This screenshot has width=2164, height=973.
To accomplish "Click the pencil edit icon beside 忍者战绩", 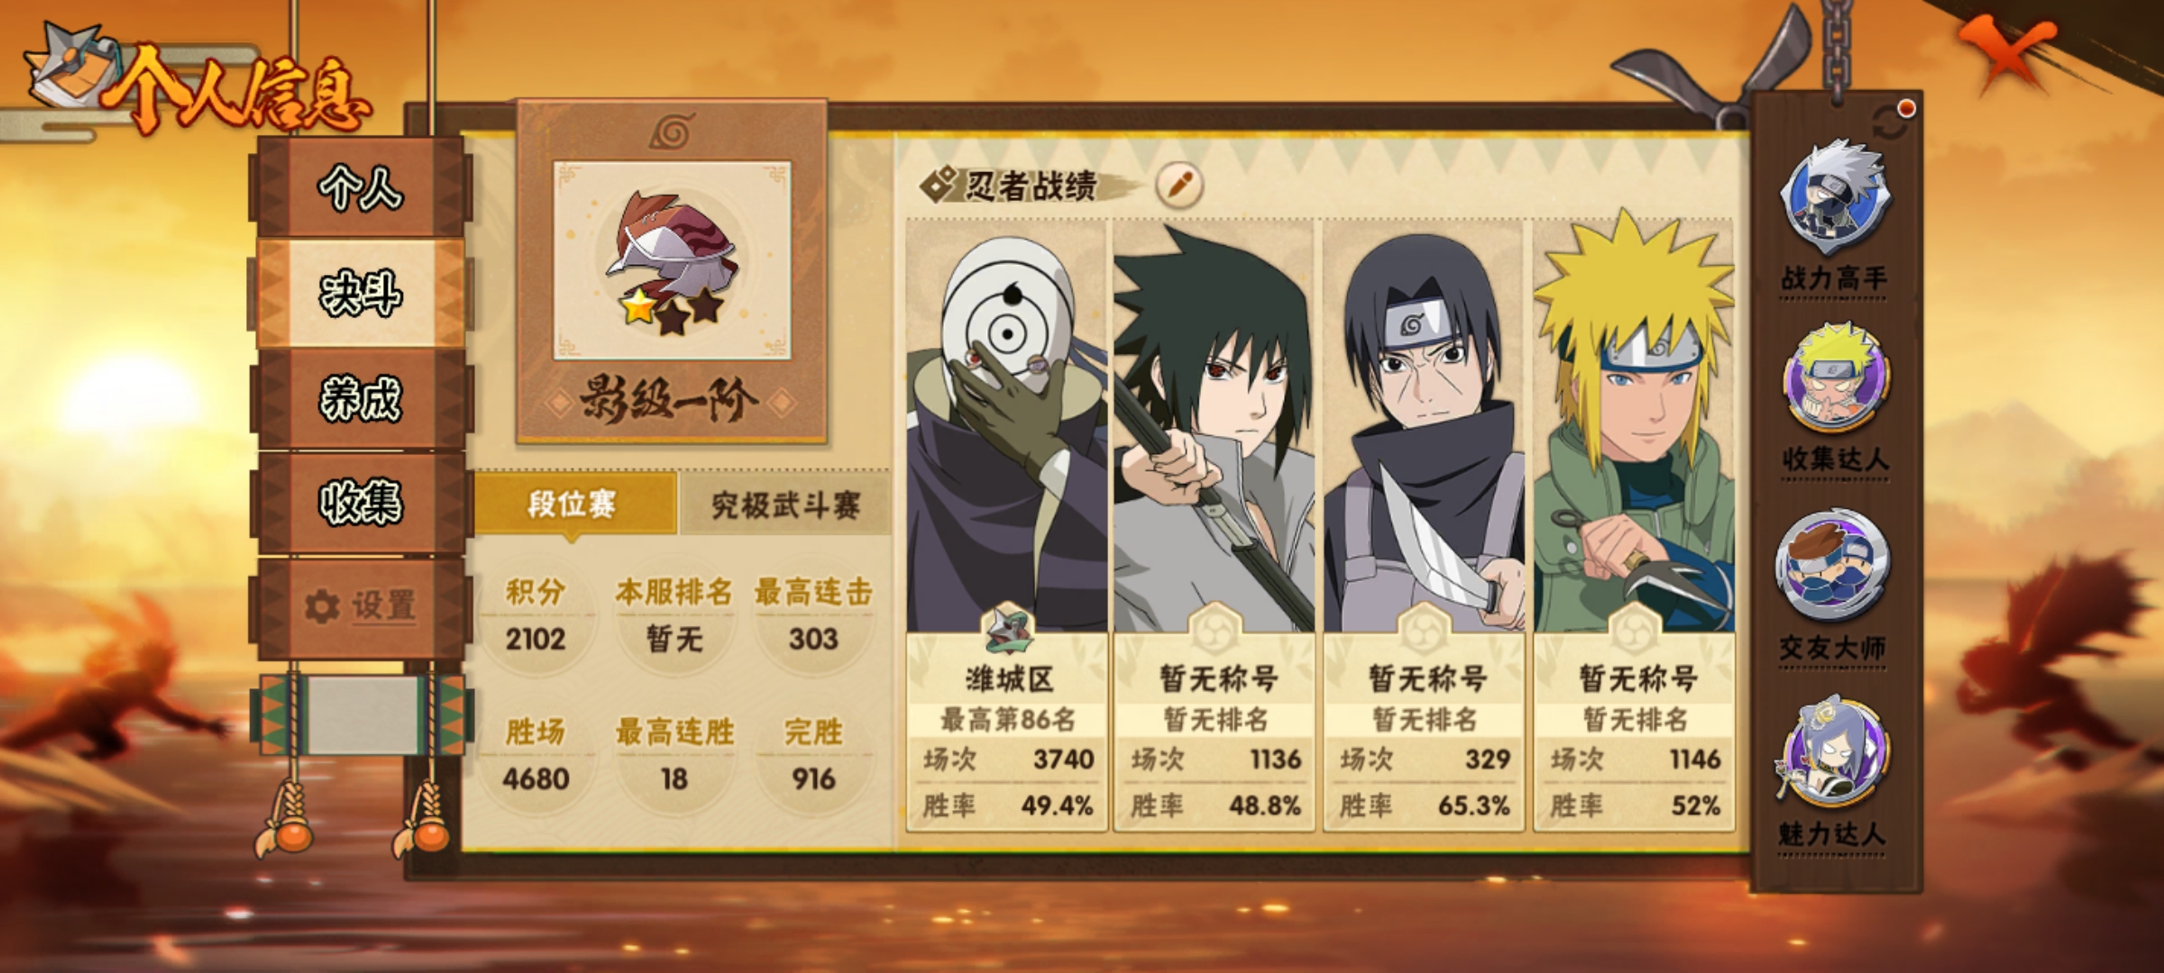I will [1179, 186].
